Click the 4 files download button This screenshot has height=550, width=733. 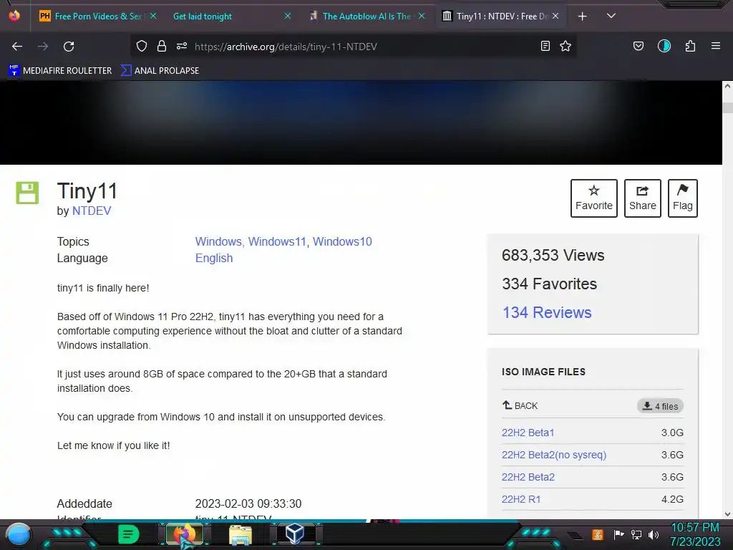660,406
